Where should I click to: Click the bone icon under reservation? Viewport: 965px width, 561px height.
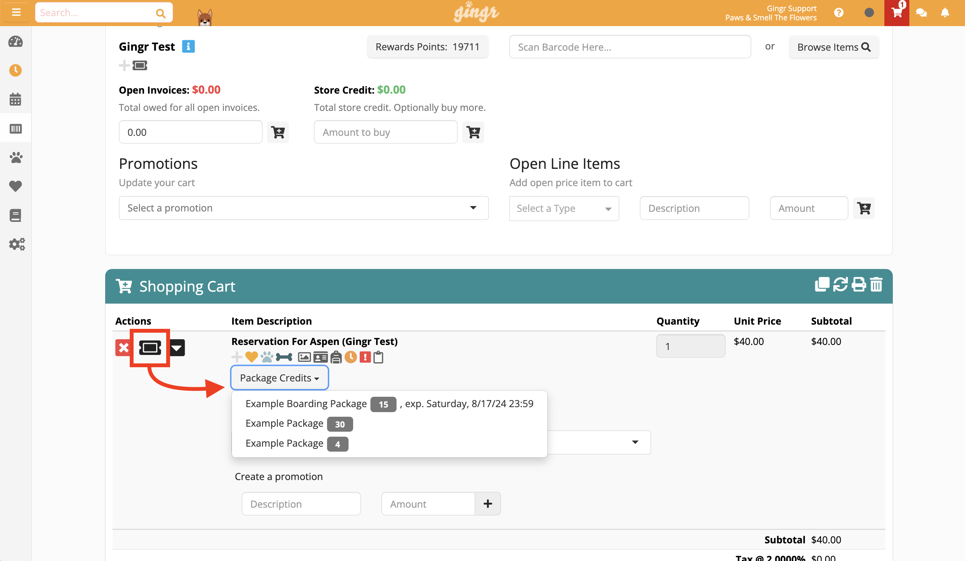284,357
